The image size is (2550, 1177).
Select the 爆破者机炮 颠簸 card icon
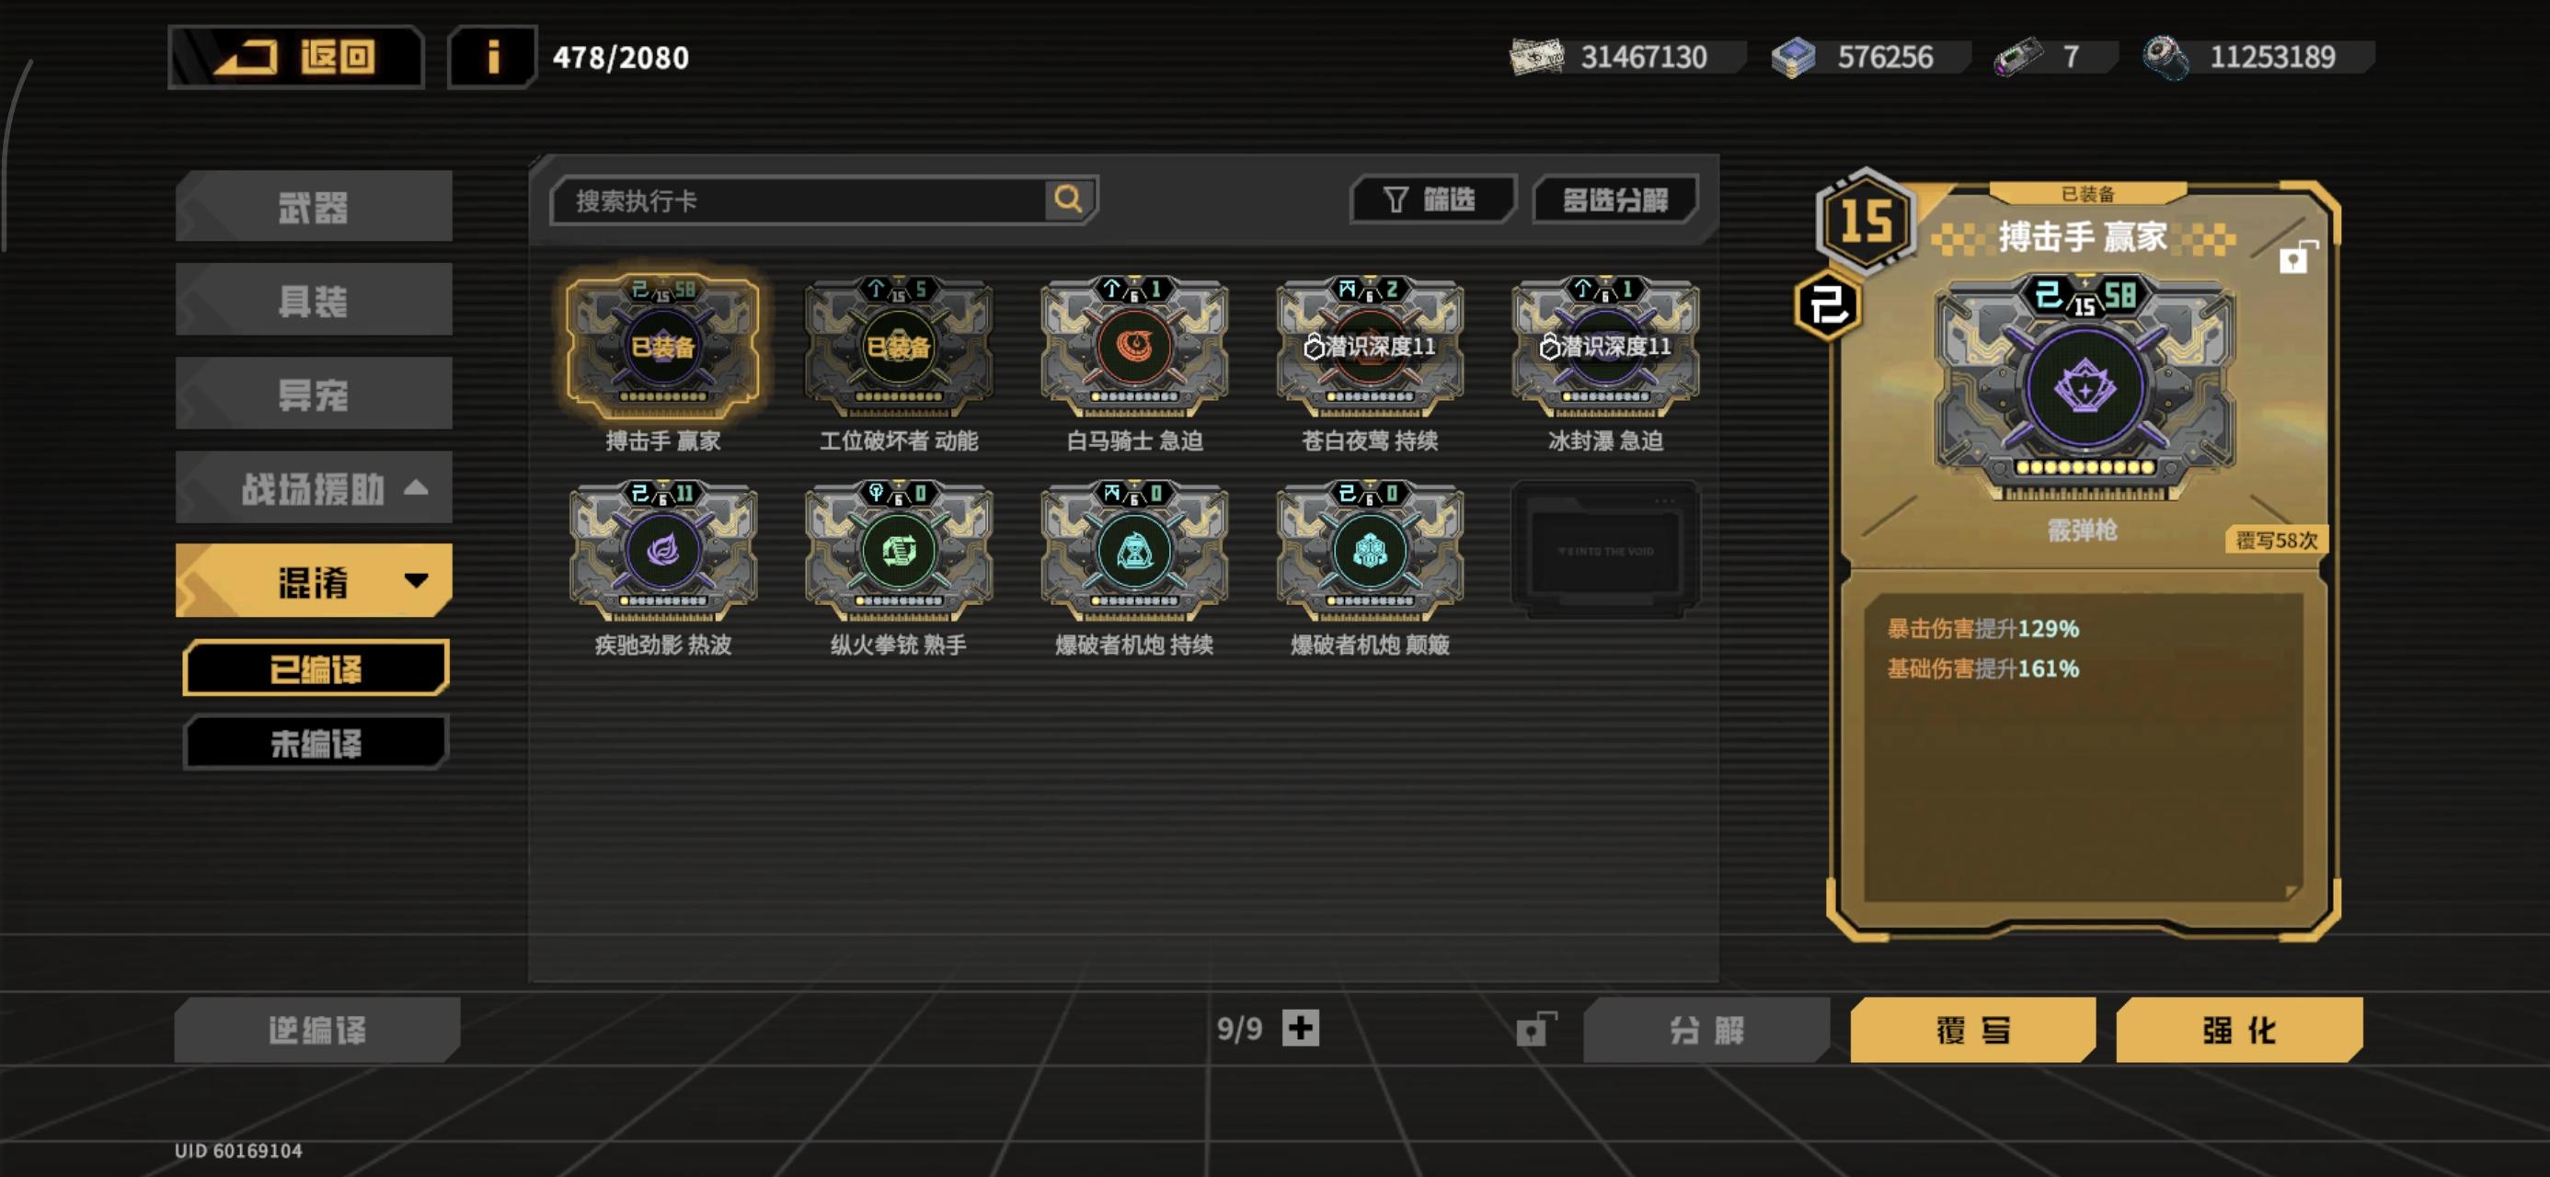1370,549
